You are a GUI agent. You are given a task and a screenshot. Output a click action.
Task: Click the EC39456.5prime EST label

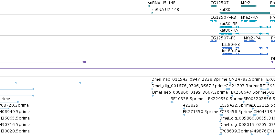coord(236,112)
